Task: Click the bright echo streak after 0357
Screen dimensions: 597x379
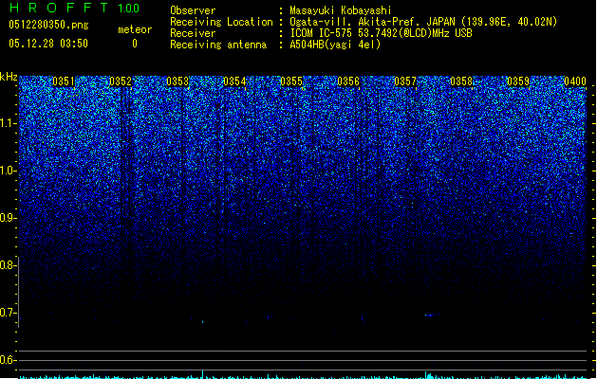Action: [433, 315]
